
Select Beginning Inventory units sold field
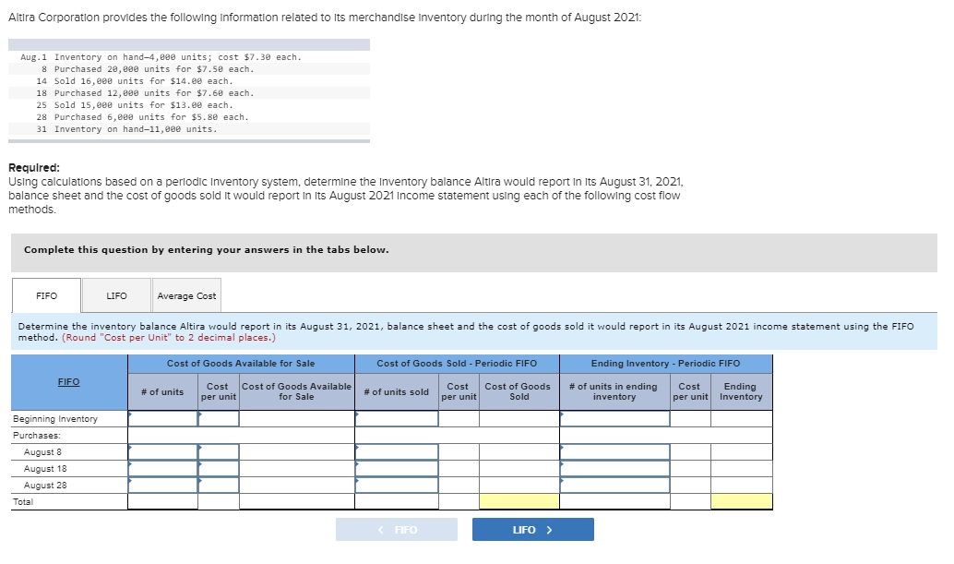pyautogui.click(x=397, y=418)
